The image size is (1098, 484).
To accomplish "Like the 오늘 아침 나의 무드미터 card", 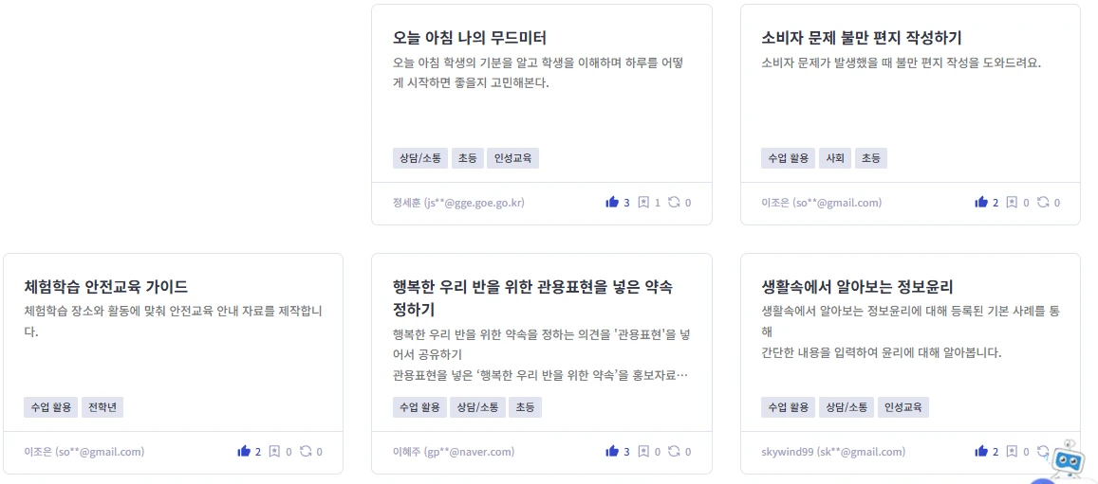I will pos(612,202).
